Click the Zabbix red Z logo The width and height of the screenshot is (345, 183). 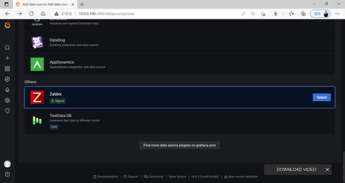37,98
